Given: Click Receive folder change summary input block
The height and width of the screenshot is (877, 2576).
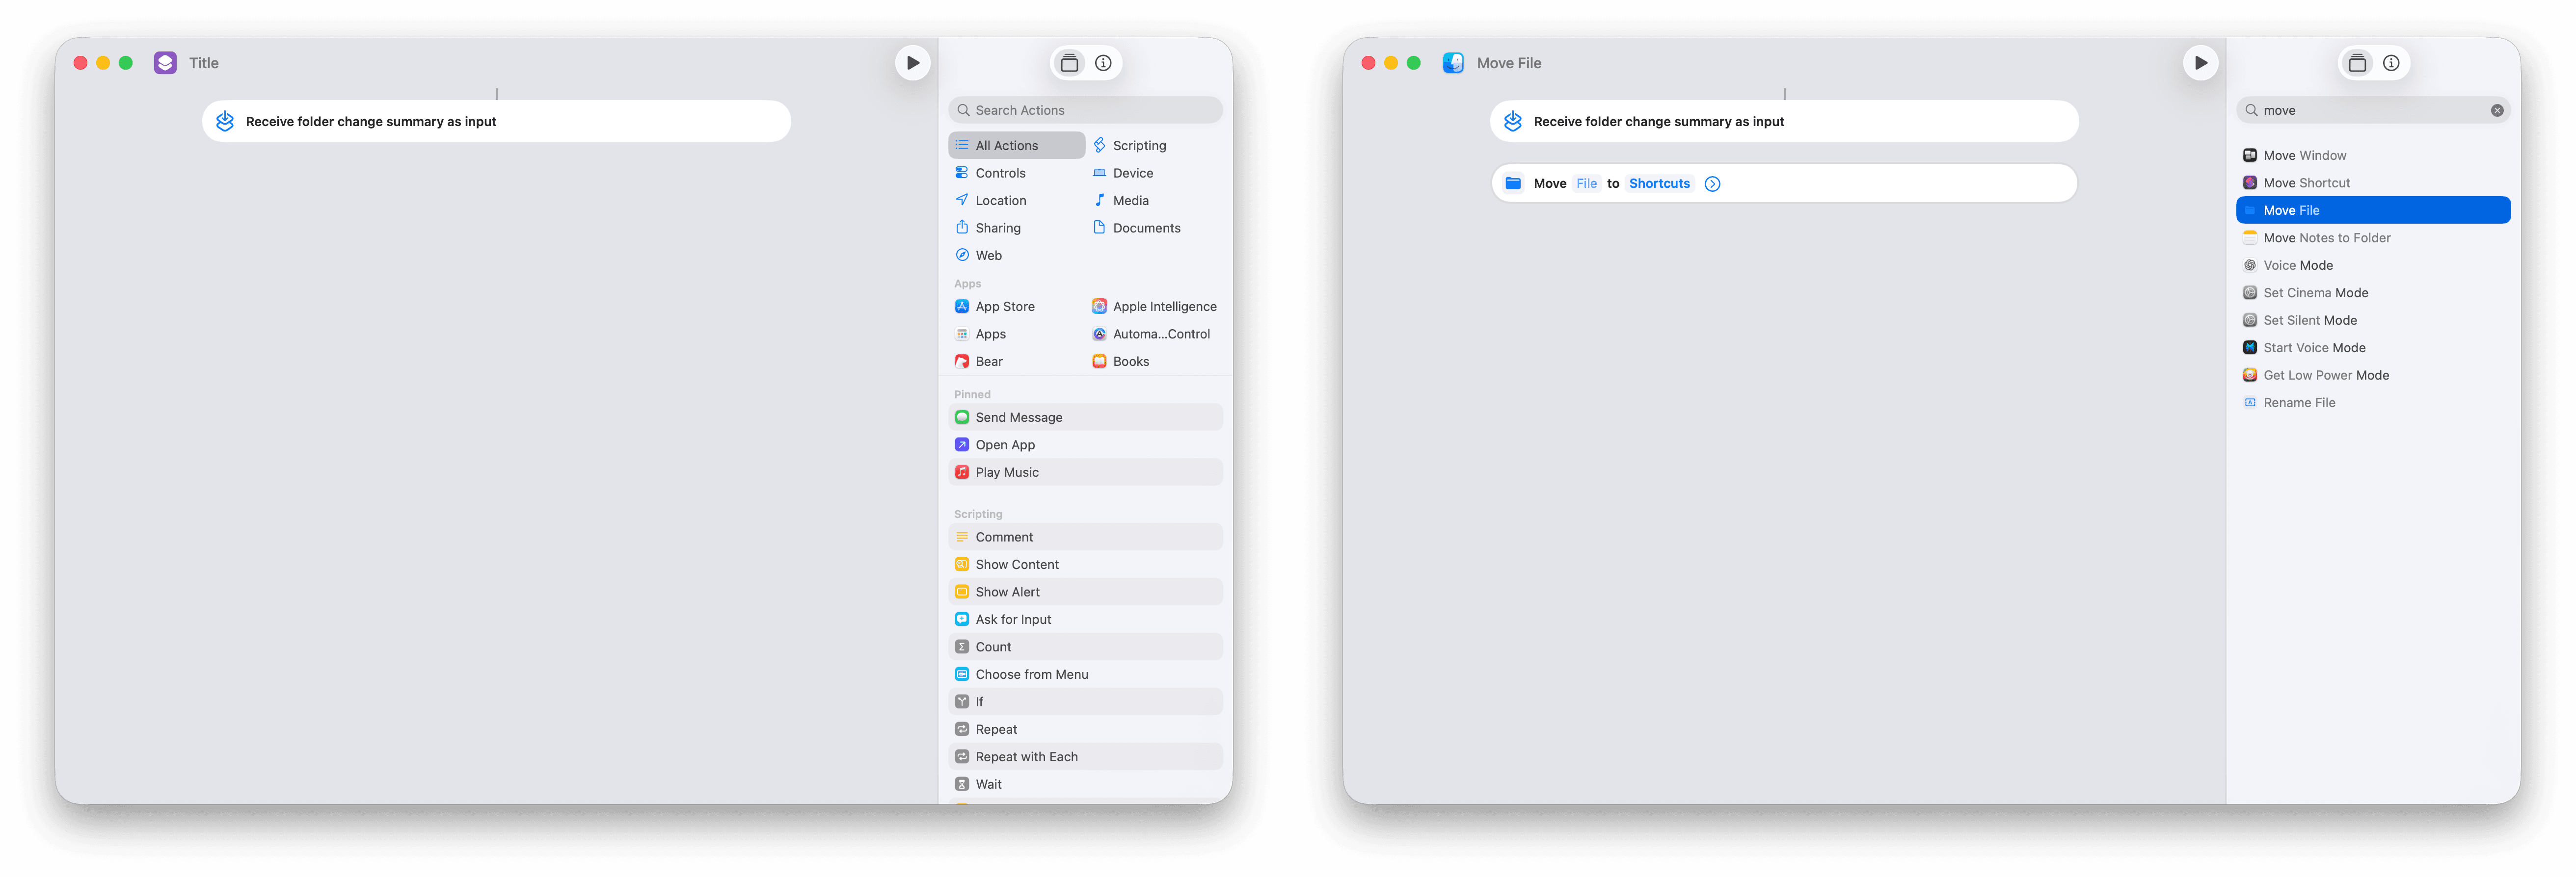Looking at the screenshot, I should pos(496,122).
